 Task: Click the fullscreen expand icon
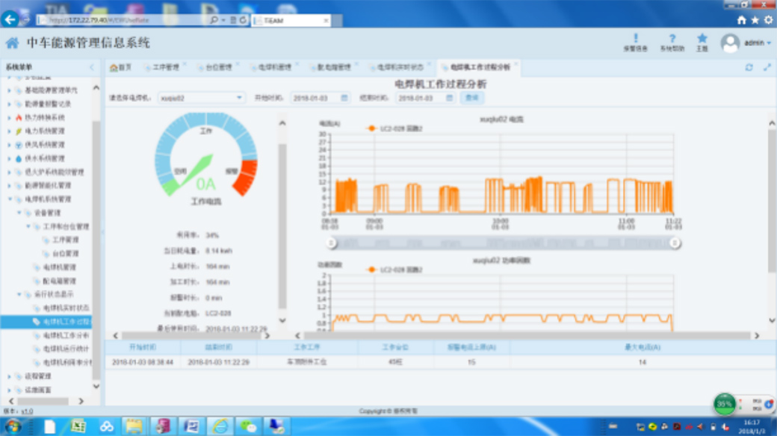pyautogui.click(x=767, y=67)
